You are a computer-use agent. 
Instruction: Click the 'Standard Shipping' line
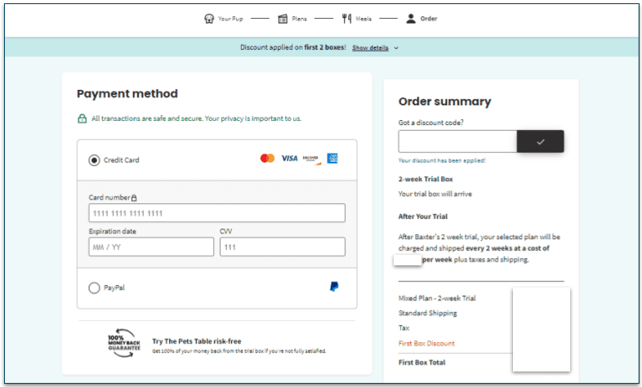(x=427, y=313)
